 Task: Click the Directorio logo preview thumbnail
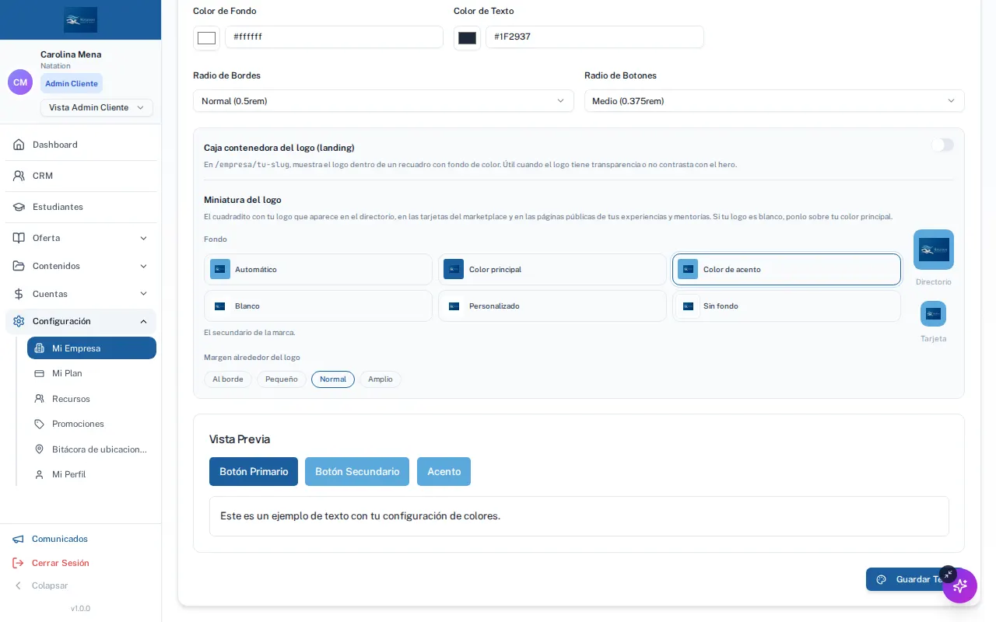point(934,250)
